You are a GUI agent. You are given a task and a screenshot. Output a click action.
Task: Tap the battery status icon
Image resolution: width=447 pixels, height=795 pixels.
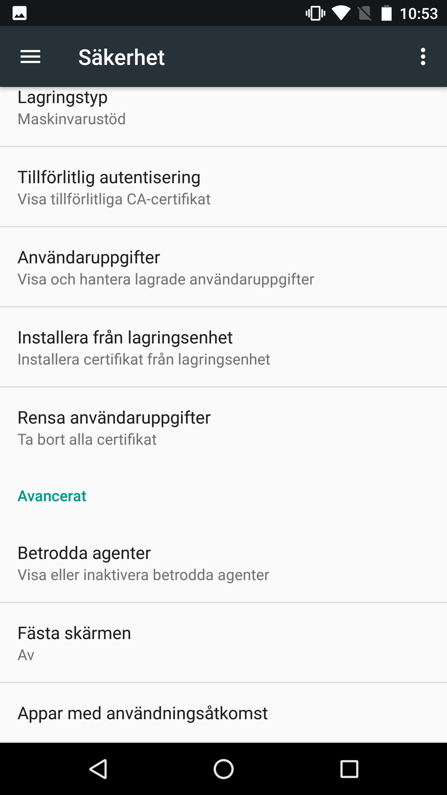(x=386, y=13)
